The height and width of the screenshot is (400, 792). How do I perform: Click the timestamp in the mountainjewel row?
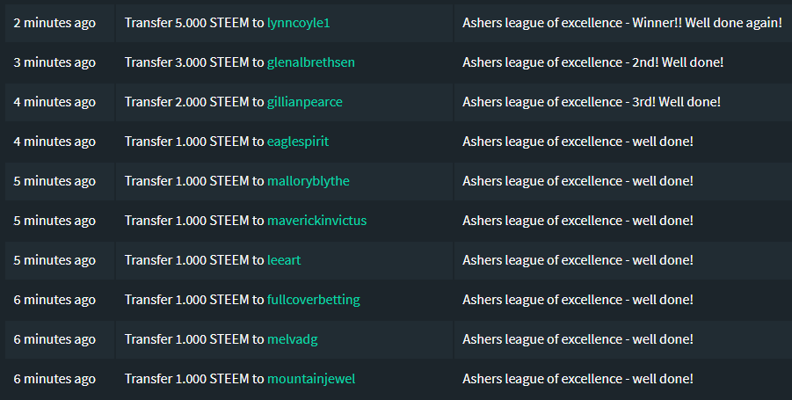[x=54, y=379]
